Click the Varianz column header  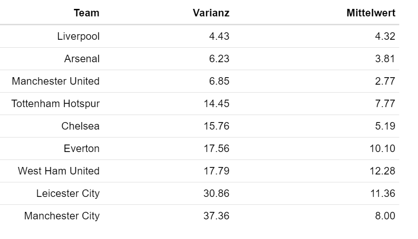pyautogui.click(x=211, y=13)
